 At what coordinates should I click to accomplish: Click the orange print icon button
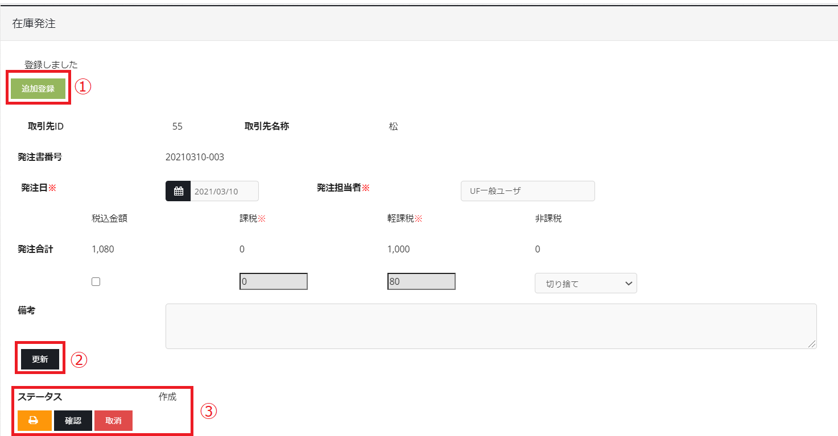tap(34, 421)
